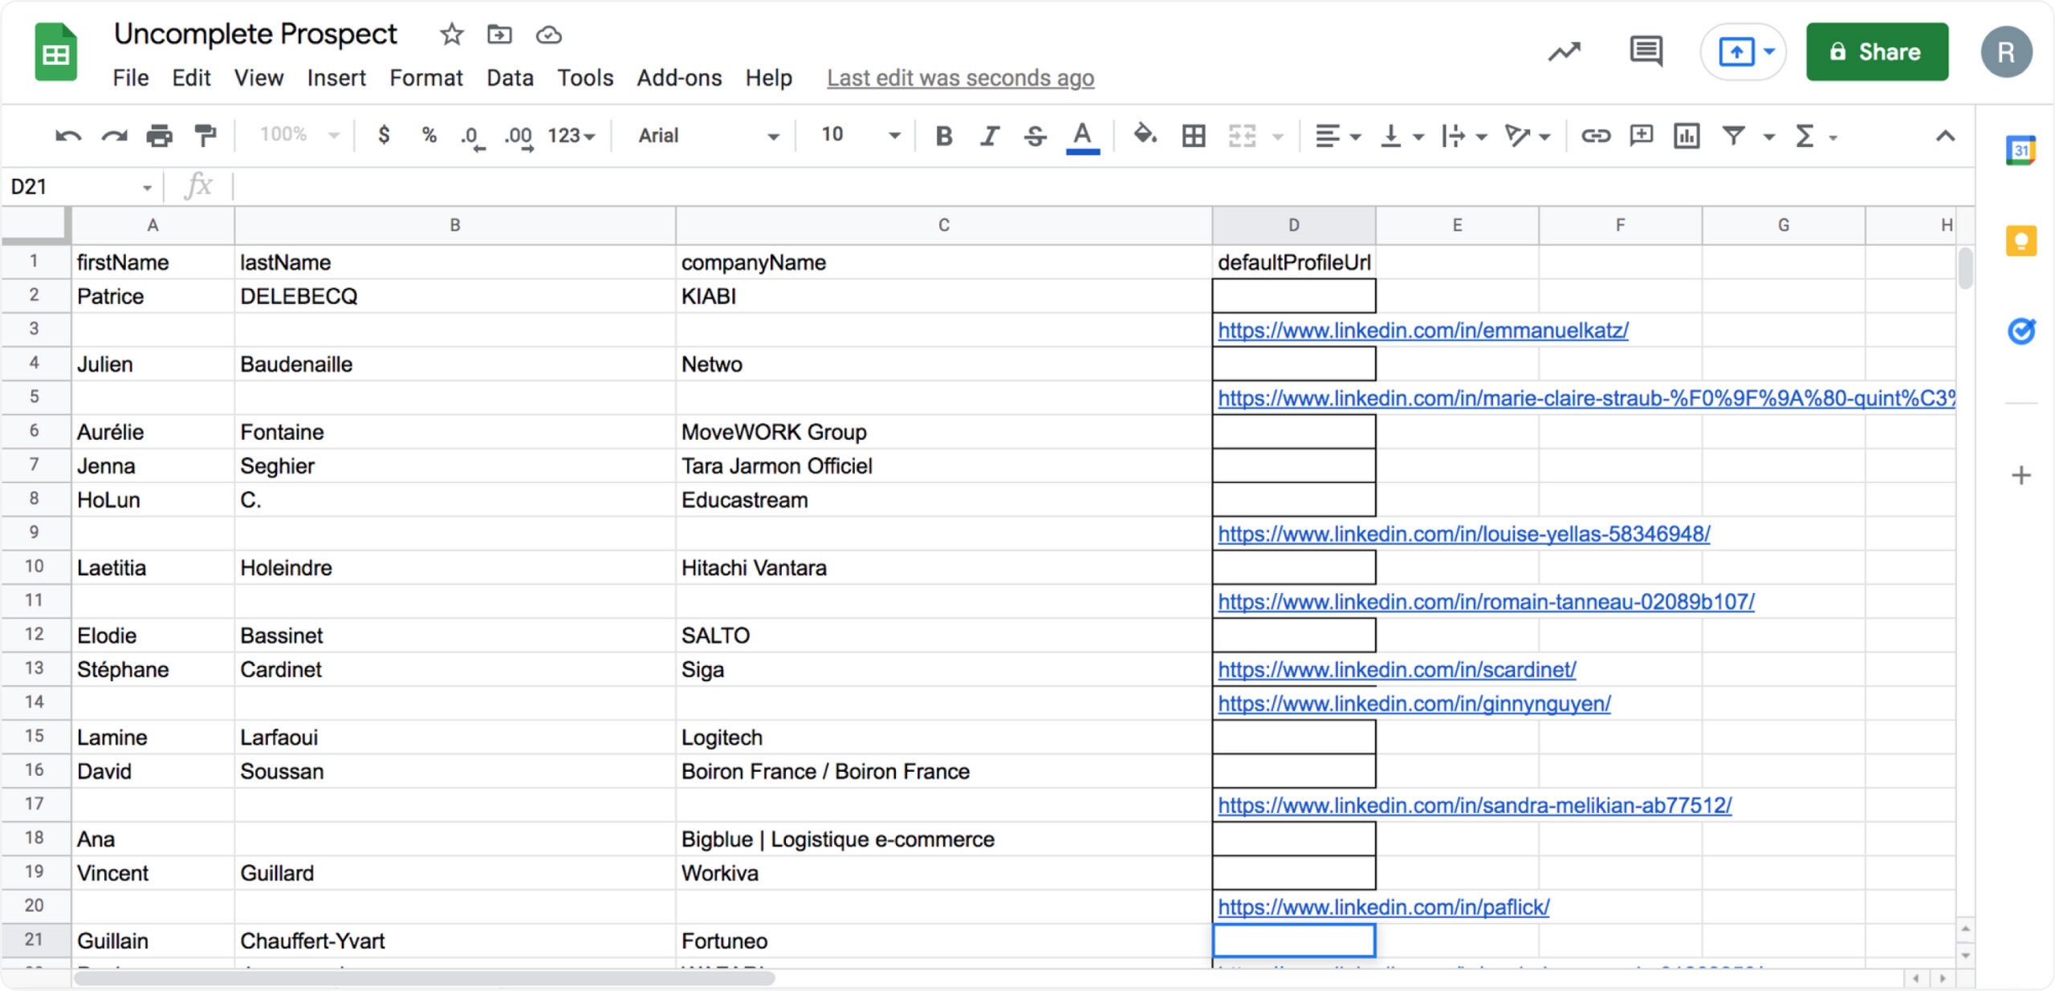Open horizontal align dropdown
Image resolution: width=2055 pixels, height=991 pixels.
point(1337,136)
